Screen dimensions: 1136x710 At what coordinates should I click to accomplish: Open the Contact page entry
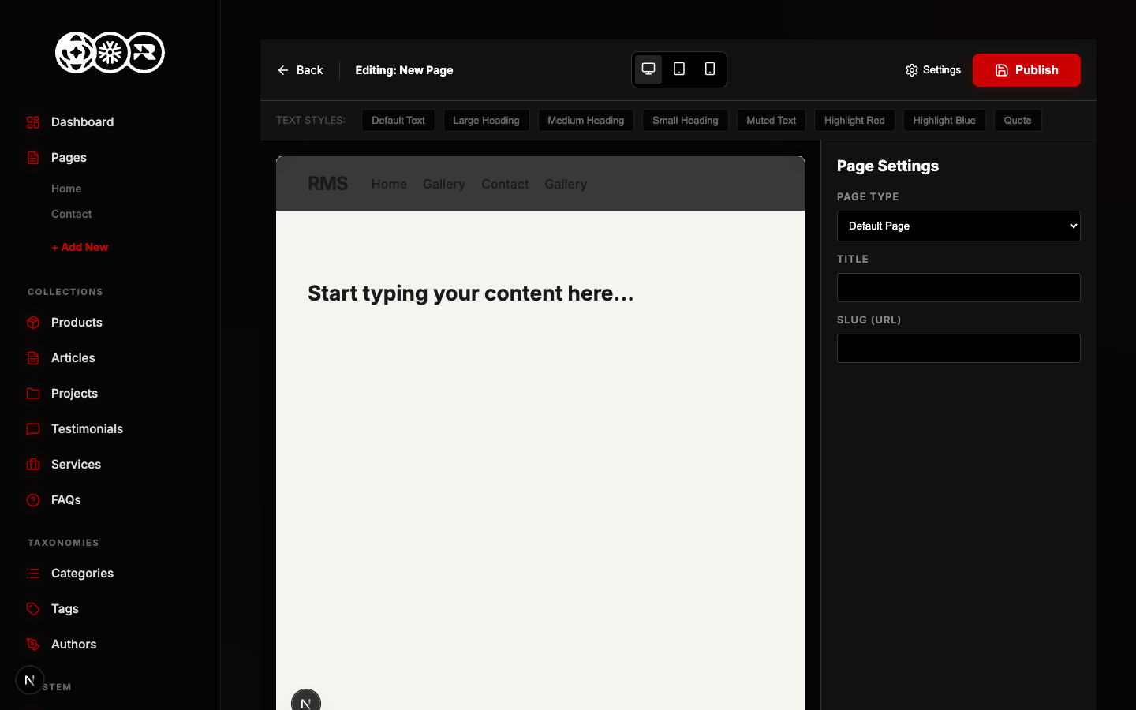pyautogui.click(x=72, y=214)
